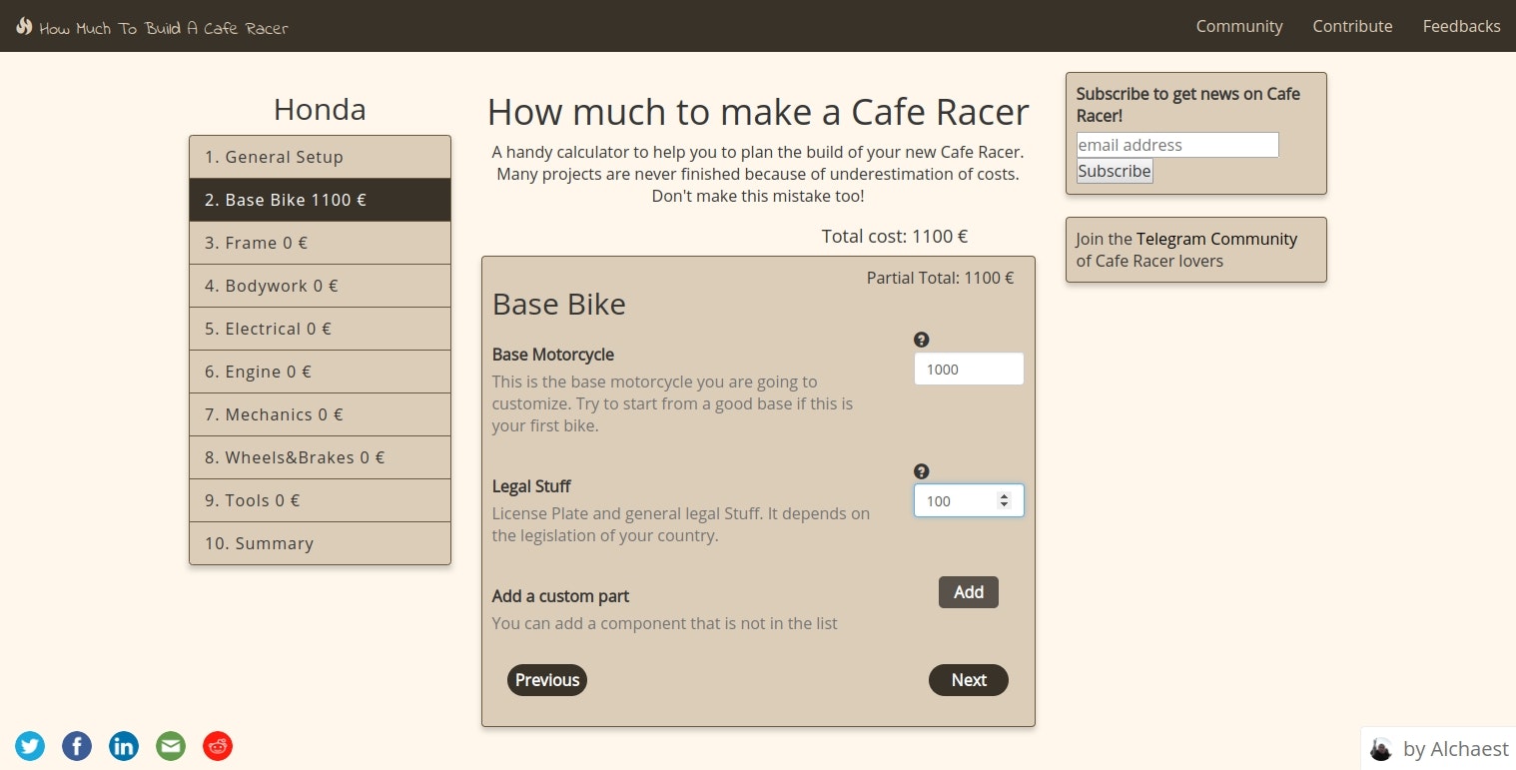Share on Twitter icon
This screenshot has width=1516, height=770.
[x=30, y=746]
